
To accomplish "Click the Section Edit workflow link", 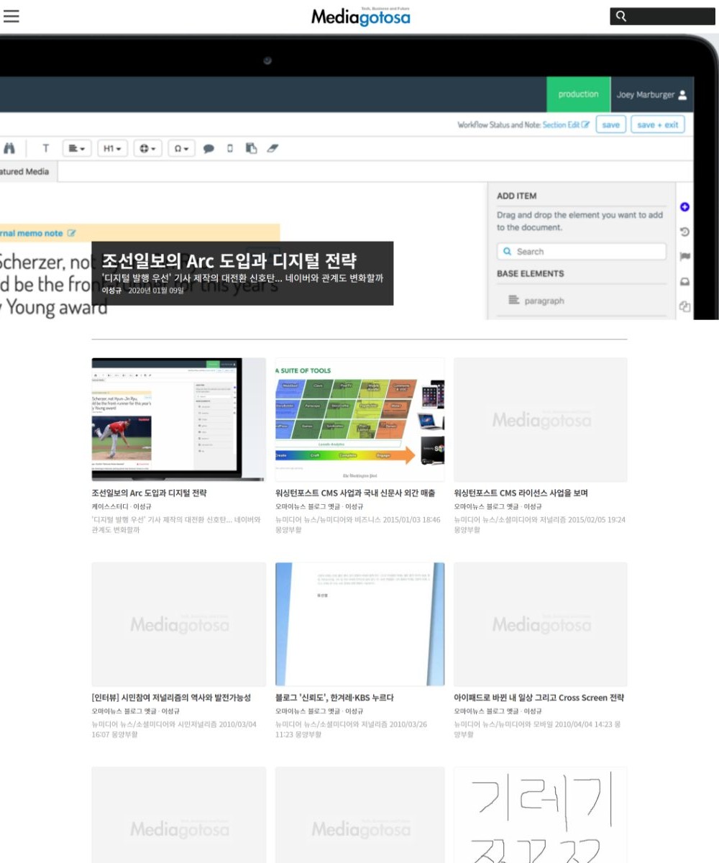I will 566,125.
